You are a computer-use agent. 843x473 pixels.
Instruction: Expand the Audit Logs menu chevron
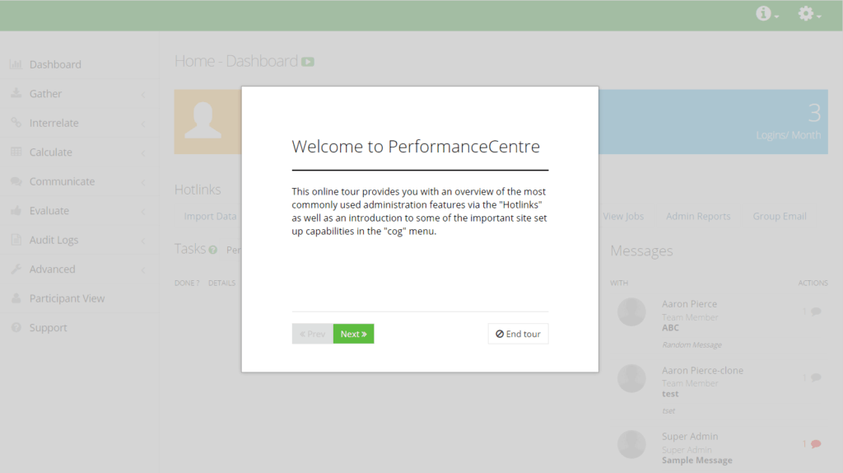(143, 241)
